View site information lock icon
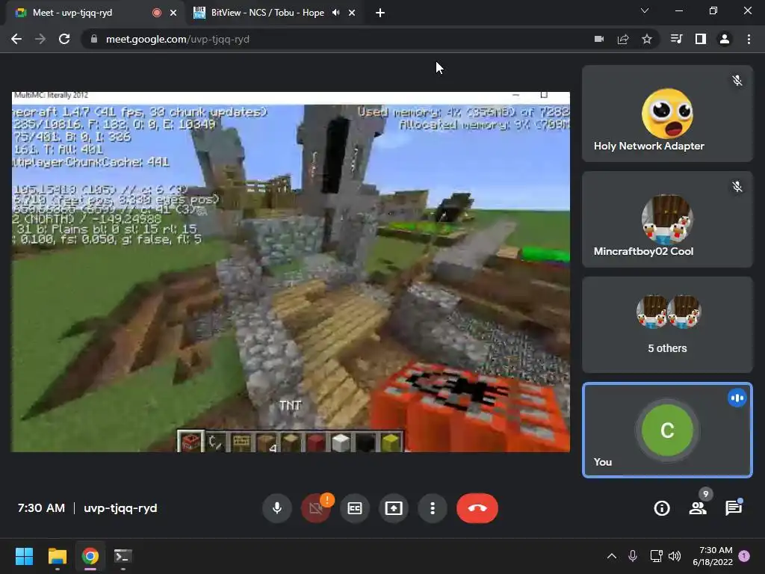 94,39
